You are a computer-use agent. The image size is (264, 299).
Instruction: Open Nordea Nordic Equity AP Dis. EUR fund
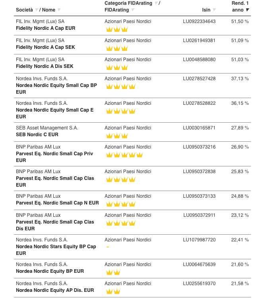pyautogui.click(x=55, y=290)
